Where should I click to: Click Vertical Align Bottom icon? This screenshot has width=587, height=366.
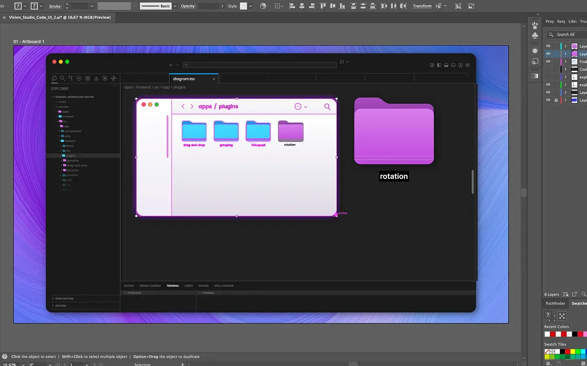(342, 6)
